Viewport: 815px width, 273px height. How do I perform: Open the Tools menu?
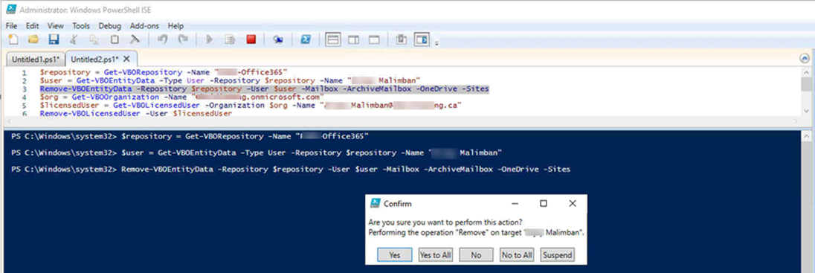pos(81,25)
